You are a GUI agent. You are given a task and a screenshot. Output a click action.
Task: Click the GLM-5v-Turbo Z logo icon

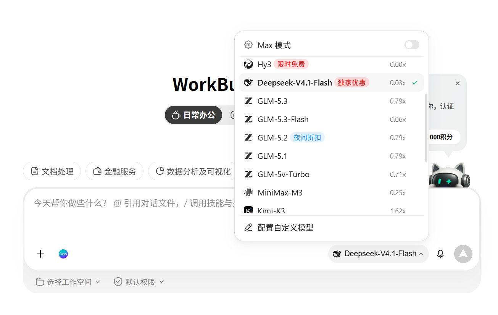tap(248, 174)
